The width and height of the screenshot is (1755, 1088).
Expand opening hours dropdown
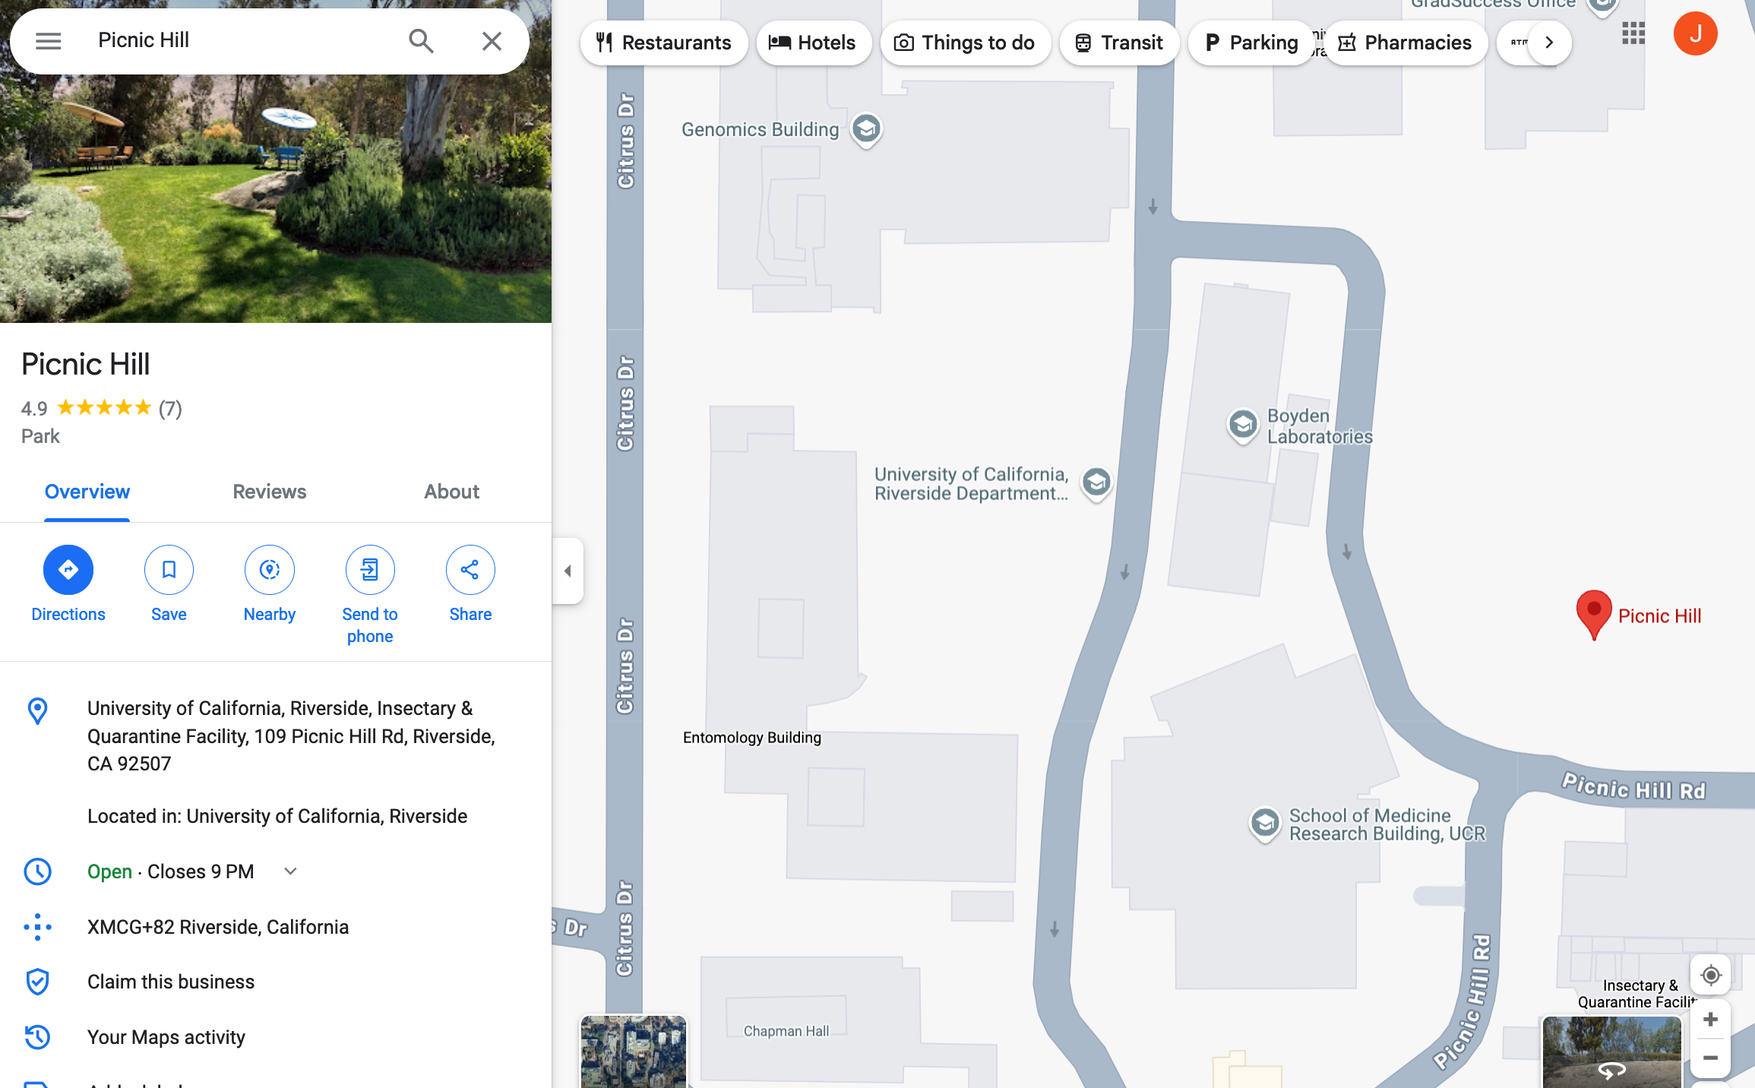tap(290, 871)
